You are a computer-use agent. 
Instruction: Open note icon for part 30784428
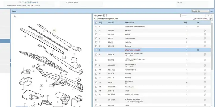pos(205,65)
